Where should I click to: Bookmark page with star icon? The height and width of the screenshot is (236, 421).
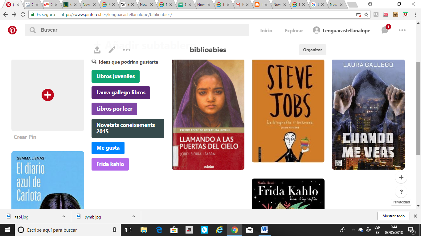(366, 14)
